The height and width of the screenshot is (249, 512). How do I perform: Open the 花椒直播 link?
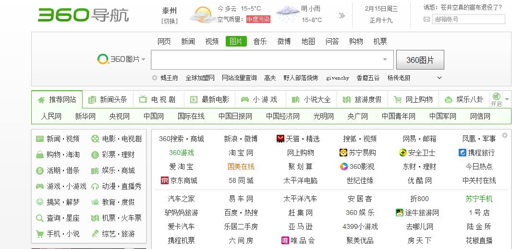point(479,240)
